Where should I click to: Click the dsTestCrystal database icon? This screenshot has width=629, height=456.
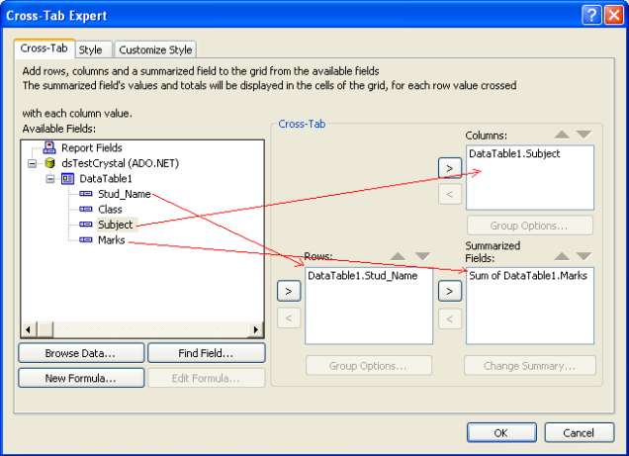coord(49,163)
